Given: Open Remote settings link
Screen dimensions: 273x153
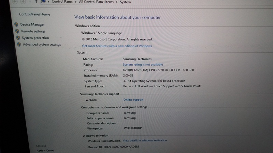Looking at the screenshot, I should (33, 31).
